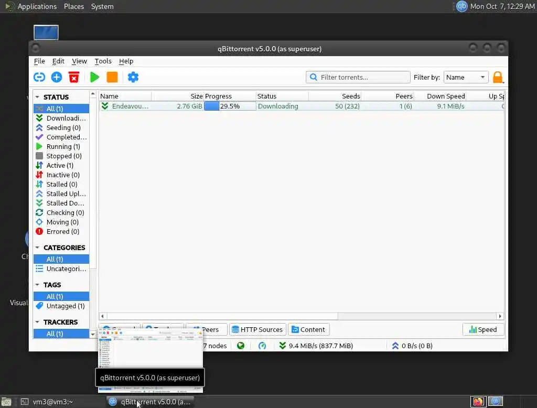The width and height of the screenshot is (537, 408).
Task: Select the Errored (0) filter
Action: point(61,232)
